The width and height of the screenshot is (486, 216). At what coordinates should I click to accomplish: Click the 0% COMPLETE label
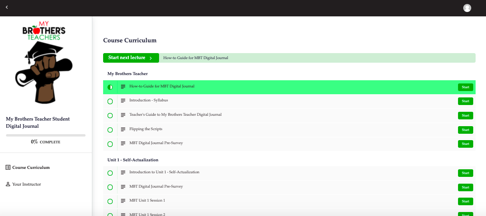tap(46, 142)
